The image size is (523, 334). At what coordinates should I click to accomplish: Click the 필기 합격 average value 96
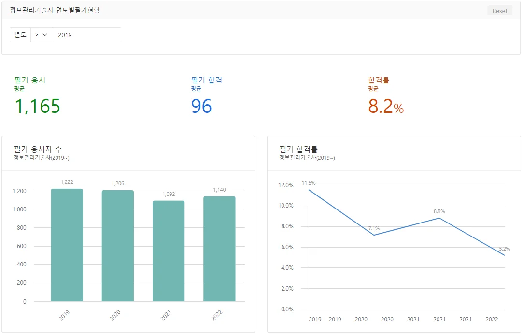tap(202, 105)
